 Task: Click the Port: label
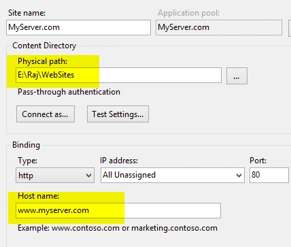pyautogui.click(x=258, y=161)
